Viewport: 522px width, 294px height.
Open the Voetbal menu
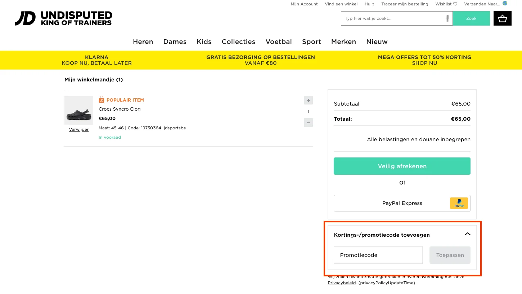pyautogui.click(x=279, y=42)
